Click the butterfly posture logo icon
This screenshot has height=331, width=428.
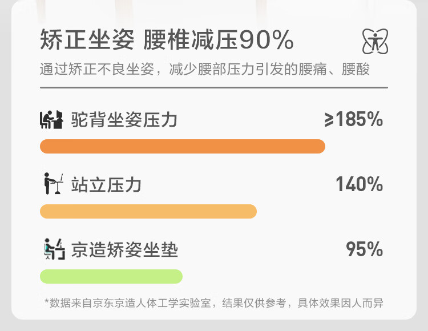[375, 42]
